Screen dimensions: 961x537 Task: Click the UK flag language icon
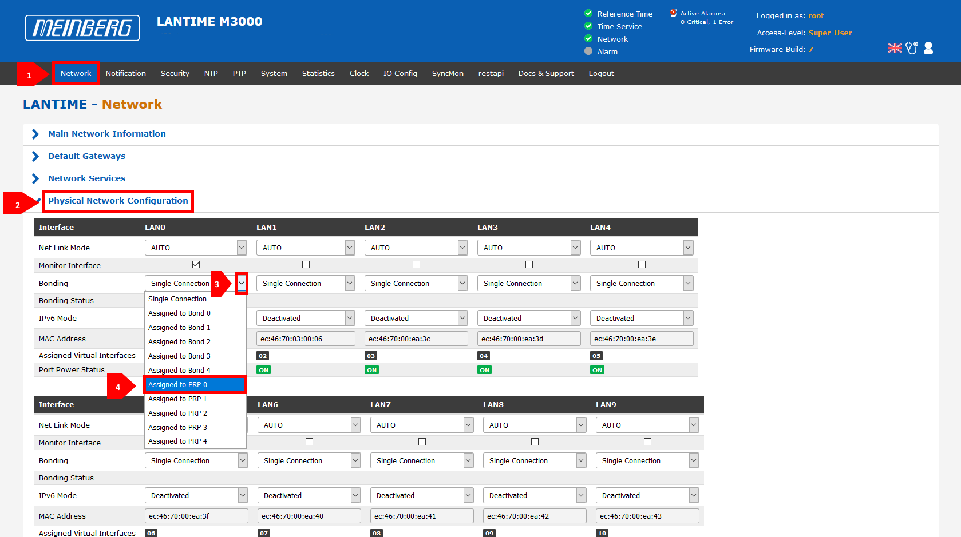[x=895, y=48]
